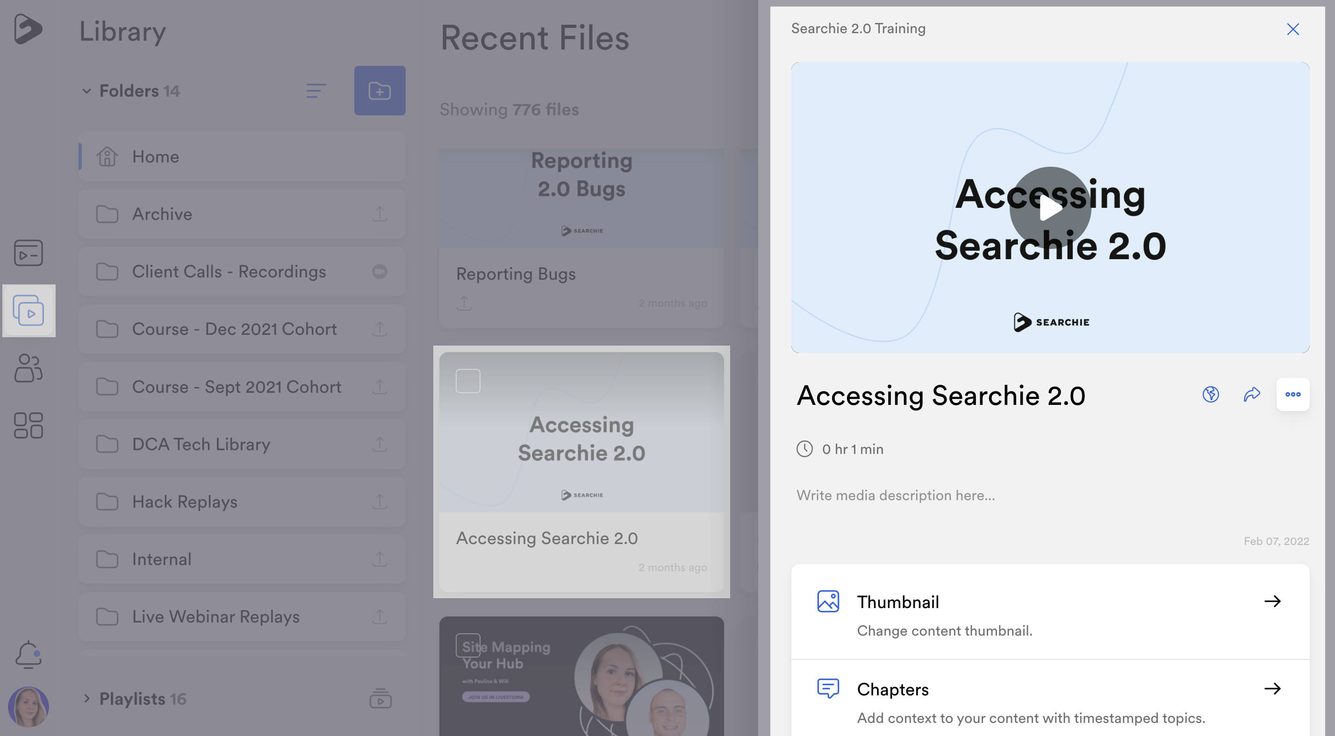Click the globe visibility icon
Screen dimensions: 1335x736
[1210, 395]
